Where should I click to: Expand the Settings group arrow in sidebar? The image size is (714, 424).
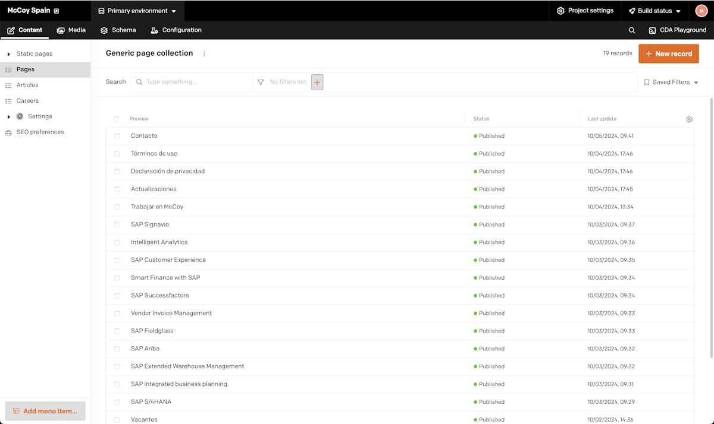[x=8, y=117]
